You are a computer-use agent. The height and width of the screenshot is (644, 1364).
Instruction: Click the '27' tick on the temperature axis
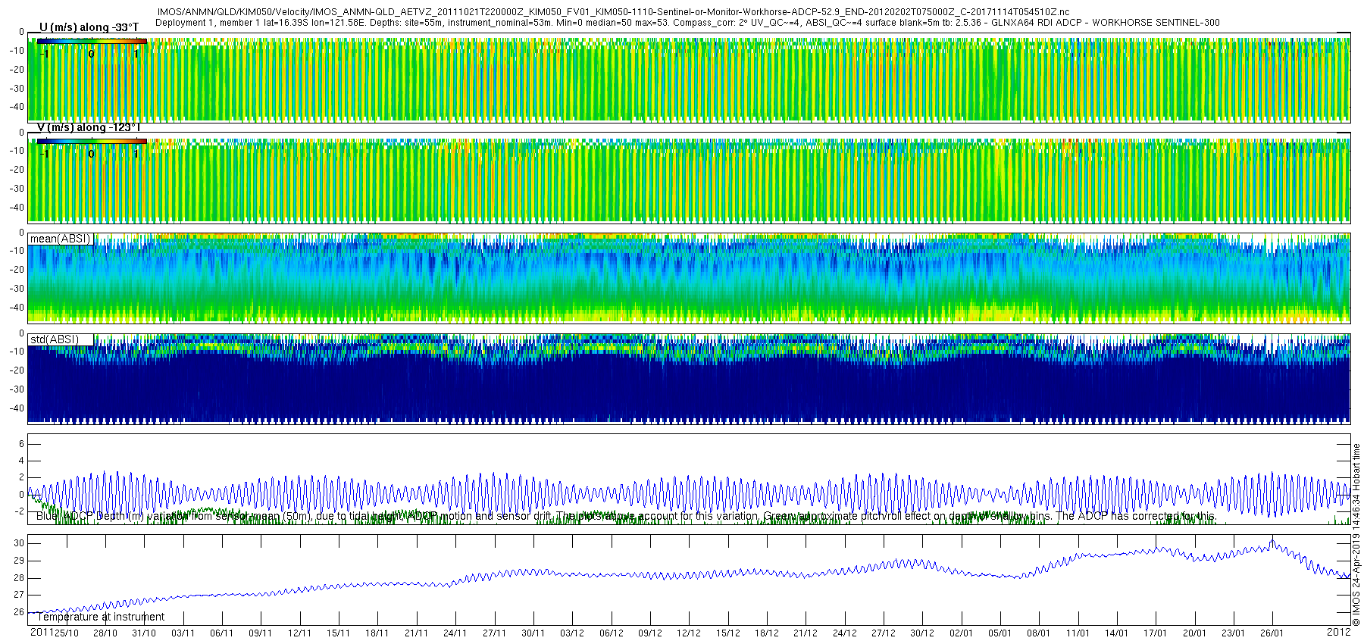click(19, 596)
